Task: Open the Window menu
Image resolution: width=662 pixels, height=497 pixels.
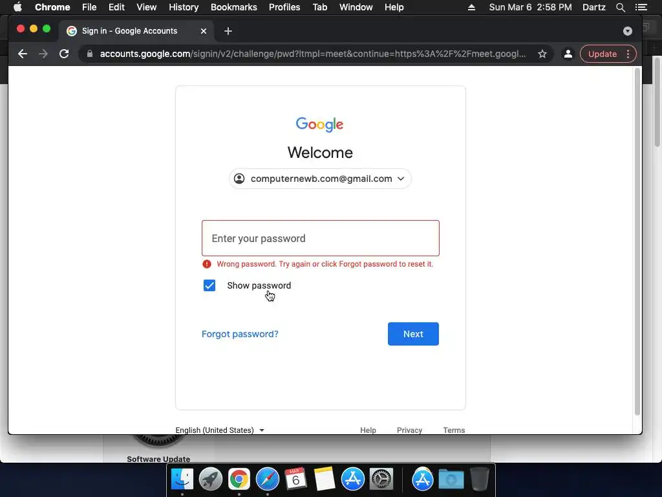Action: [x=356, y=7]
